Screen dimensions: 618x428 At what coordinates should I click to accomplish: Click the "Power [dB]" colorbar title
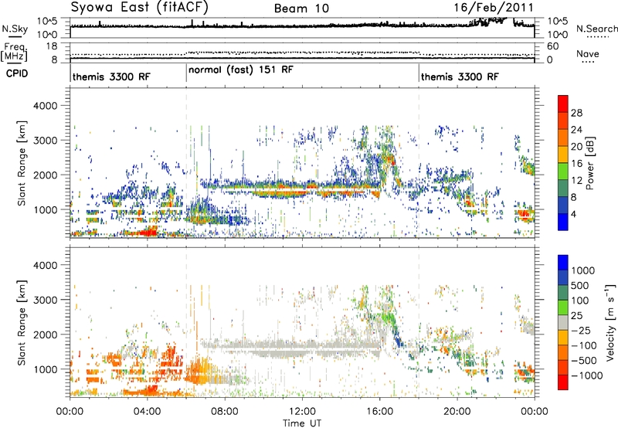589,163
